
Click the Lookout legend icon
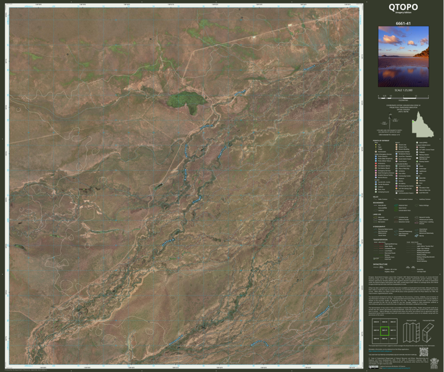point(376,187)
